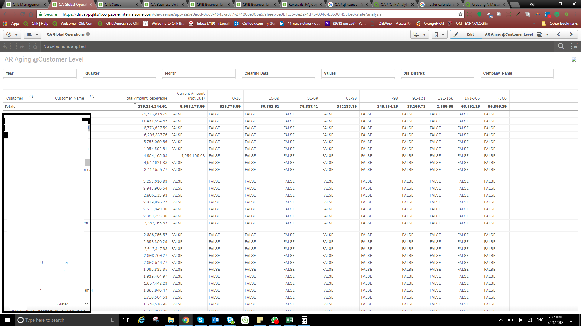Screen dimensions: 581x326
Task: Search the Customer_Name column
Action: click(92, 97)
